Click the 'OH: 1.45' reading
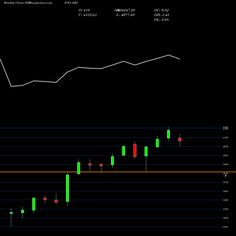This screenshot has width=236, height=236. (161, 15)
